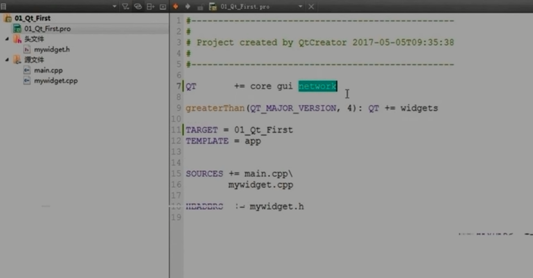533x278 pixels.
Task: Click TEMPLATE on line 12
Action: click(x=207, y=141)
